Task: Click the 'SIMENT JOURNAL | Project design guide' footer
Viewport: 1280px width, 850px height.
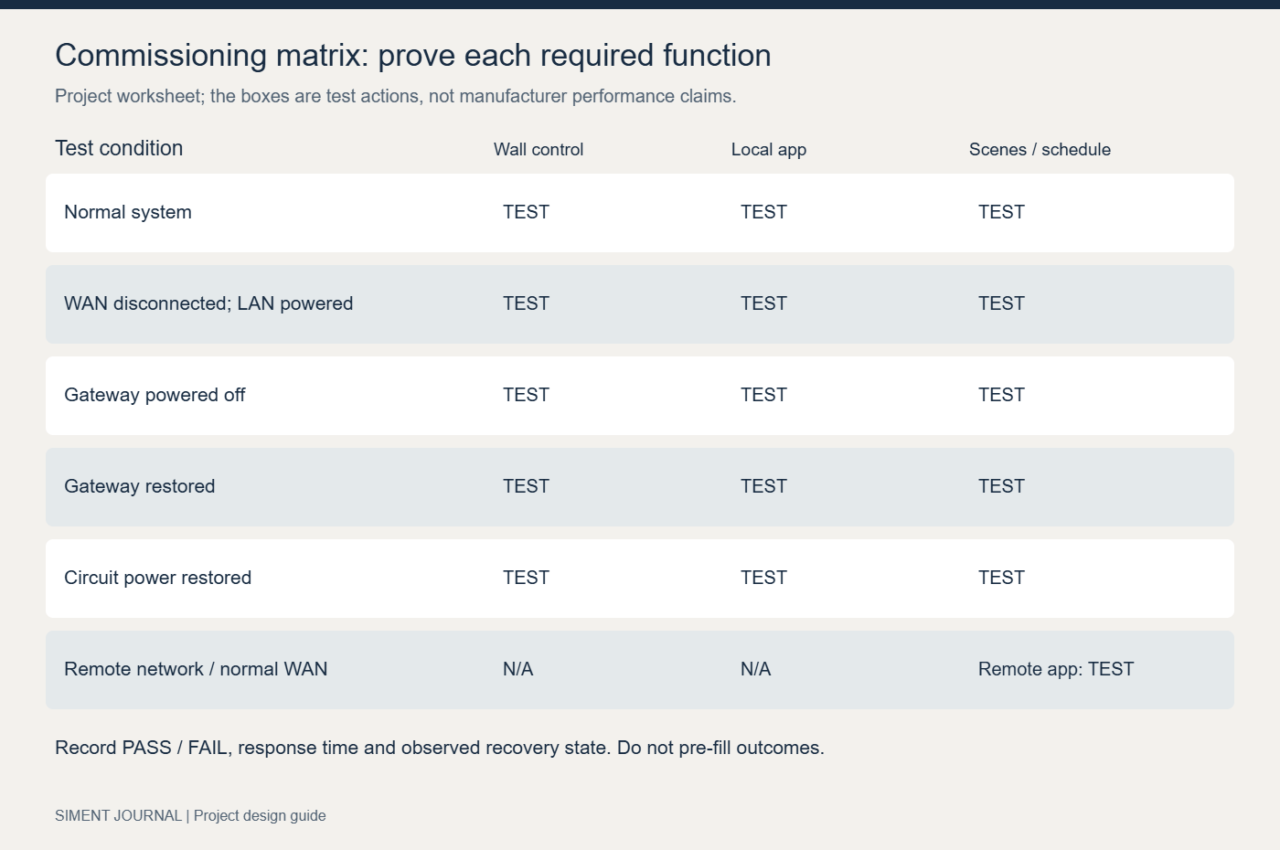Action: click(x=190, y=815)
